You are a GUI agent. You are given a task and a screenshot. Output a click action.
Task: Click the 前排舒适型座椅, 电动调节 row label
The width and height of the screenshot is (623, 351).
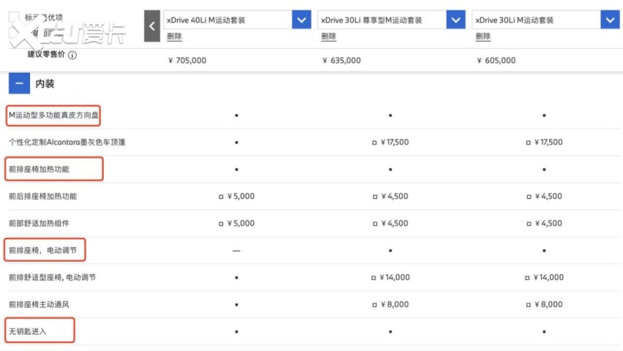52,277
